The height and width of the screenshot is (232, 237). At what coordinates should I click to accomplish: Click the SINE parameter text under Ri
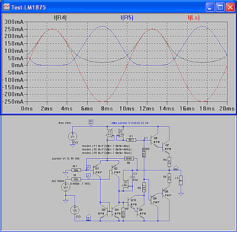coord(80,184)
